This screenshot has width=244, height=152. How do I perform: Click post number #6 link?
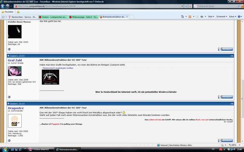click(232, 104)
